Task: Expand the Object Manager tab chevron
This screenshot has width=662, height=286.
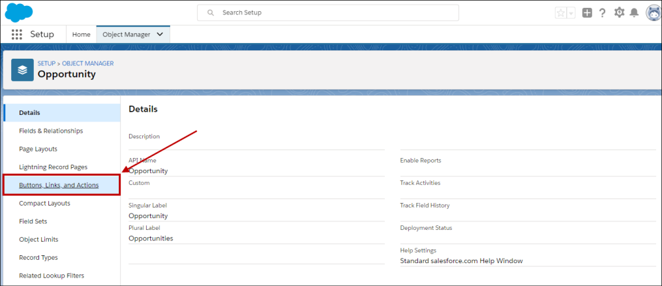Action: point(160,35)
